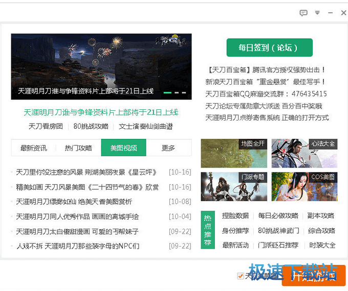Close the launcher window
Image resolution: width=348 pixels, height=291 pixels.
coord(343,13)
